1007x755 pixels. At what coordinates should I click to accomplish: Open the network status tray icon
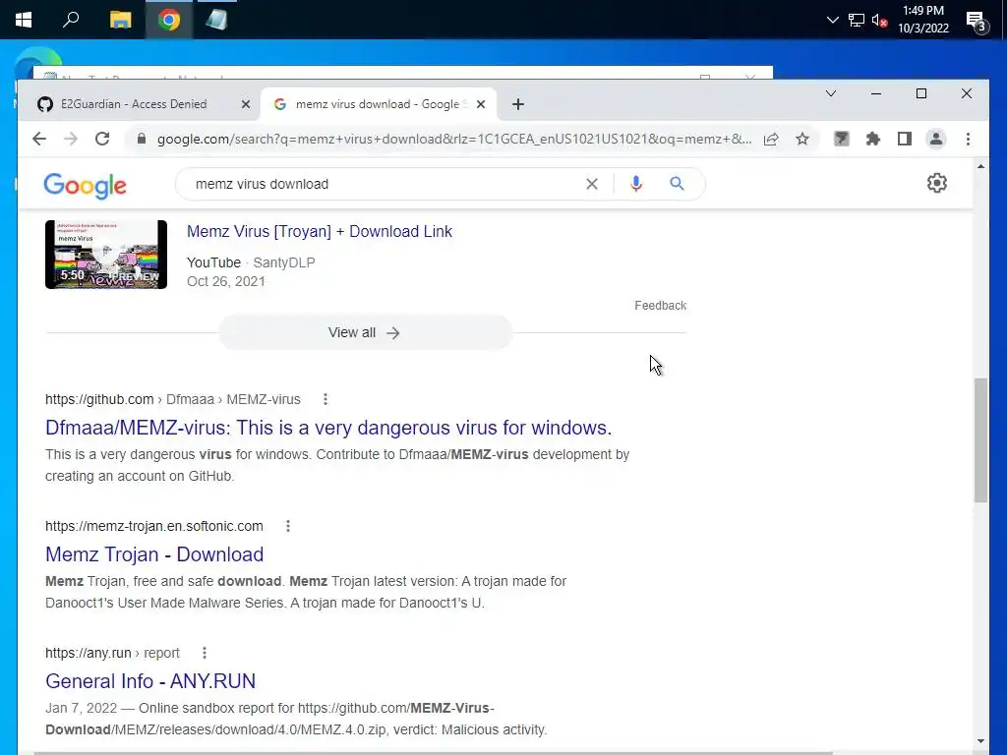pyautogui.click(x=857, y=20)
